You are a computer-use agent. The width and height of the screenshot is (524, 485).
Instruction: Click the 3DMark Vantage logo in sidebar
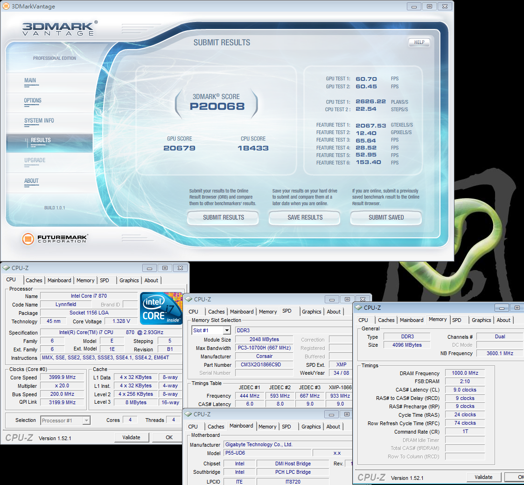click(60, 29)
